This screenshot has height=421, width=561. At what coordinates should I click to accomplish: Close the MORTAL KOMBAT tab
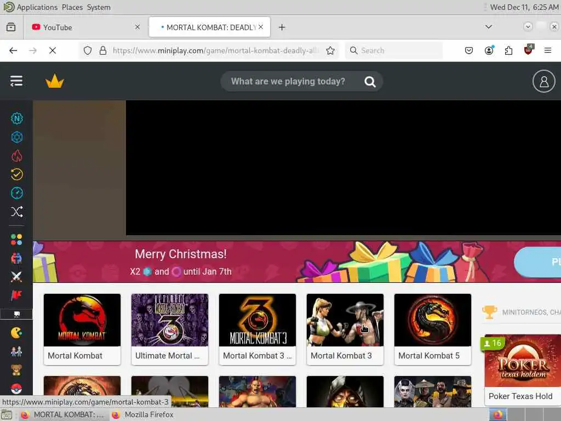(x=261, y=27)
